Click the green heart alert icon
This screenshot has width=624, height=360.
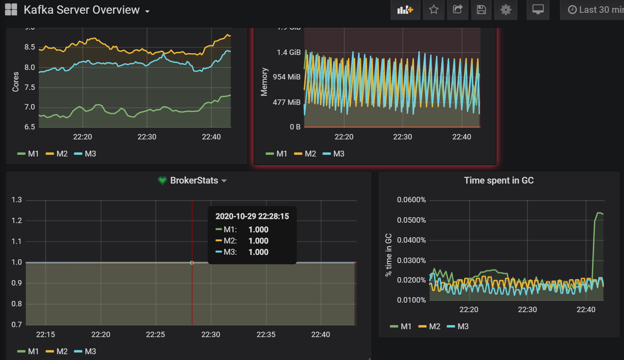pos(162,181)
